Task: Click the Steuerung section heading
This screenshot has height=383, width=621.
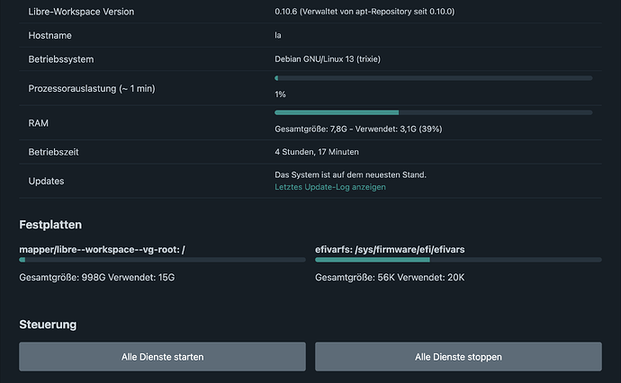Action: click(x=48, y=324)
